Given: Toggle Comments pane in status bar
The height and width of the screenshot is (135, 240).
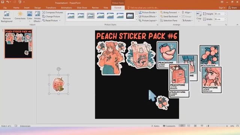Looking at the screenshot, I should point(169,126).
